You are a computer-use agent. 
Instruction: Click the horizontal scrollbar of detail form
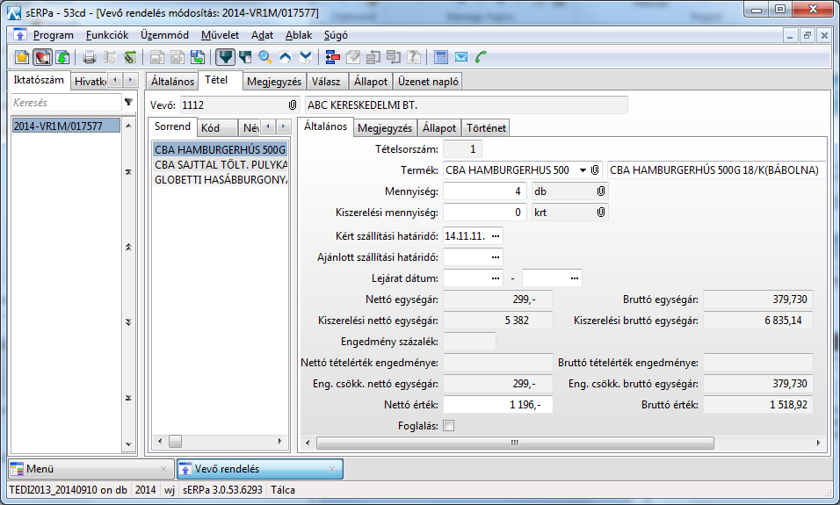[x=515, y=443]
